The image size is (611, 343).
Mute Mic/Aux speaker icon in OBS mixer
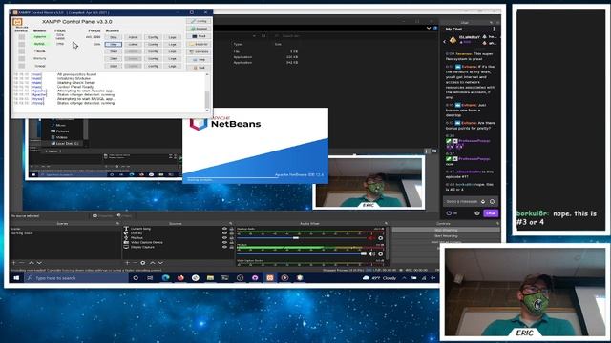[371, 254]
